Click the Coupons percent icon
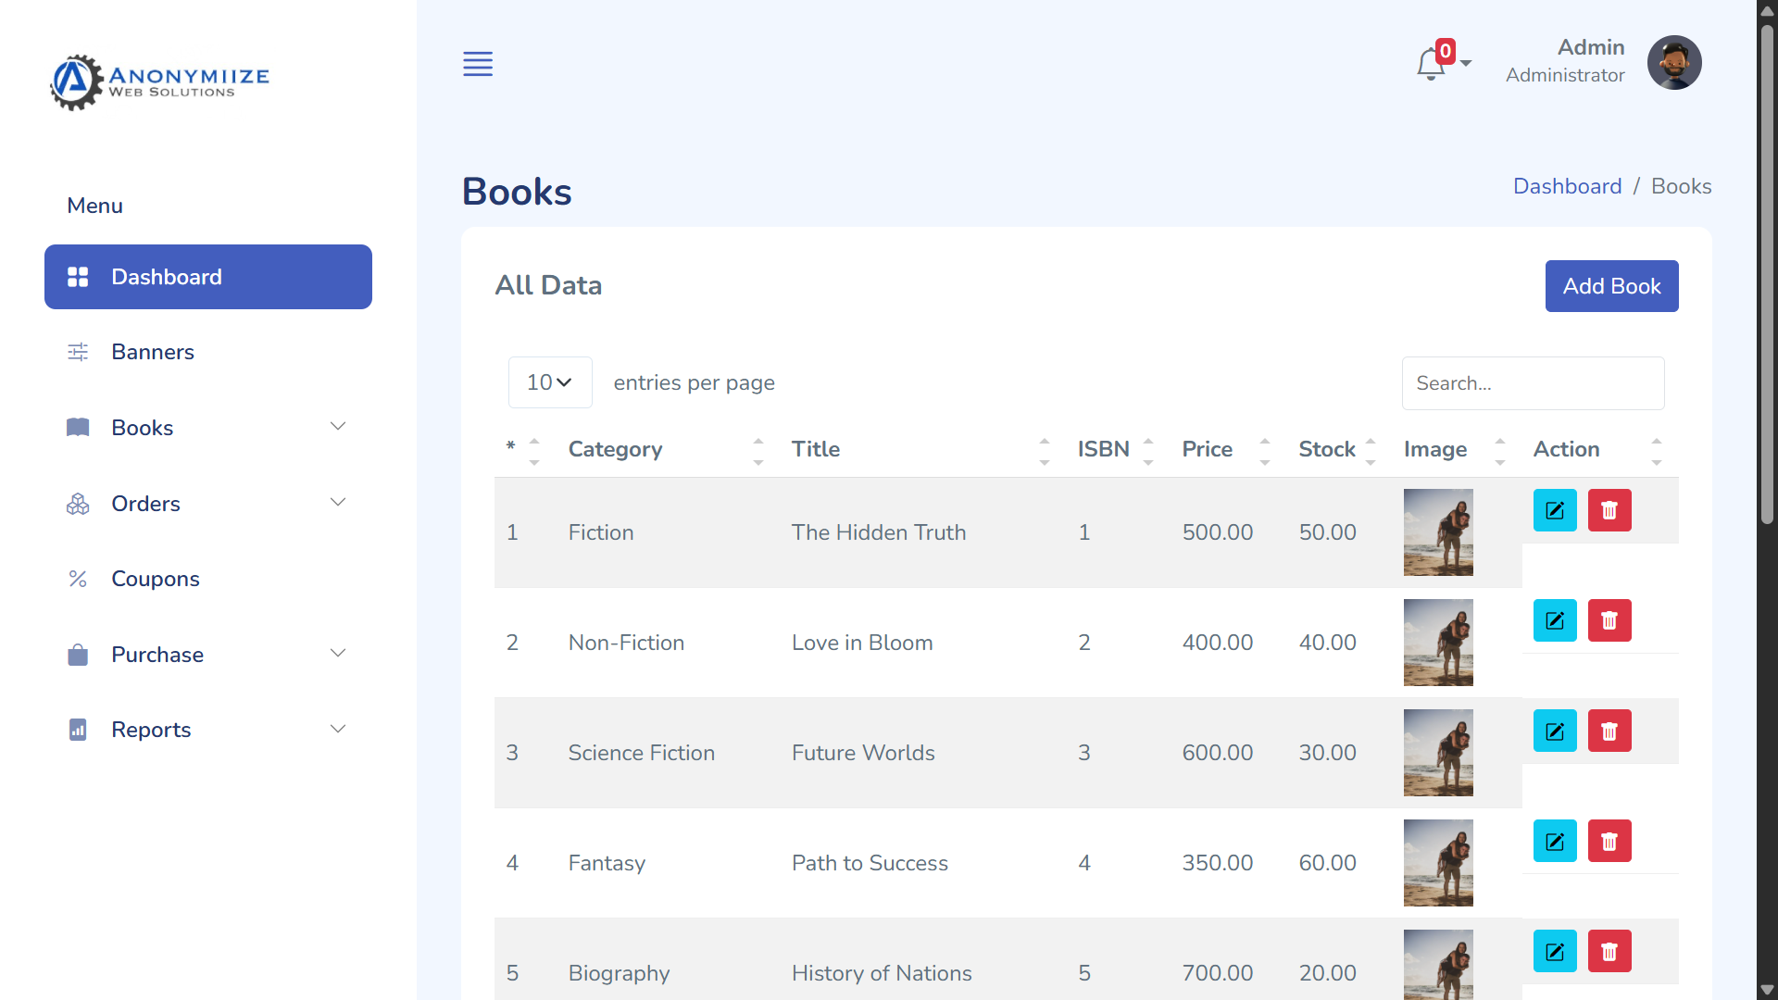Image resolution: width=1778 pixels, height=1000 pixels. point(78,579)
